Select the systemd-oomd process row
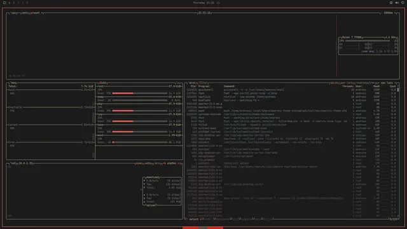 tap(291, 128)
